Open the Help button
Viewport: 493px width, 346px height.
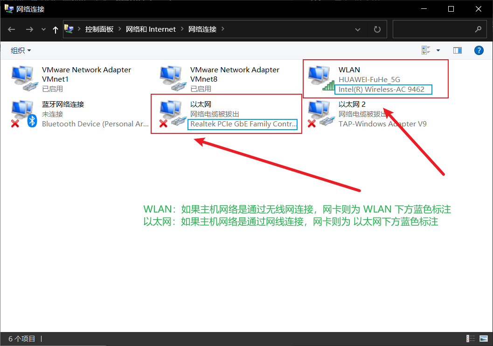click(x=479, y=50)
